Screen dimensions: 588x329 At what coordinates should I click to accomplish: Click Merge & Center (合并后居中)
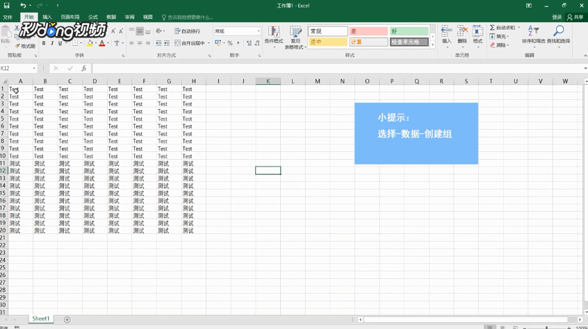[x=190, y=44]
